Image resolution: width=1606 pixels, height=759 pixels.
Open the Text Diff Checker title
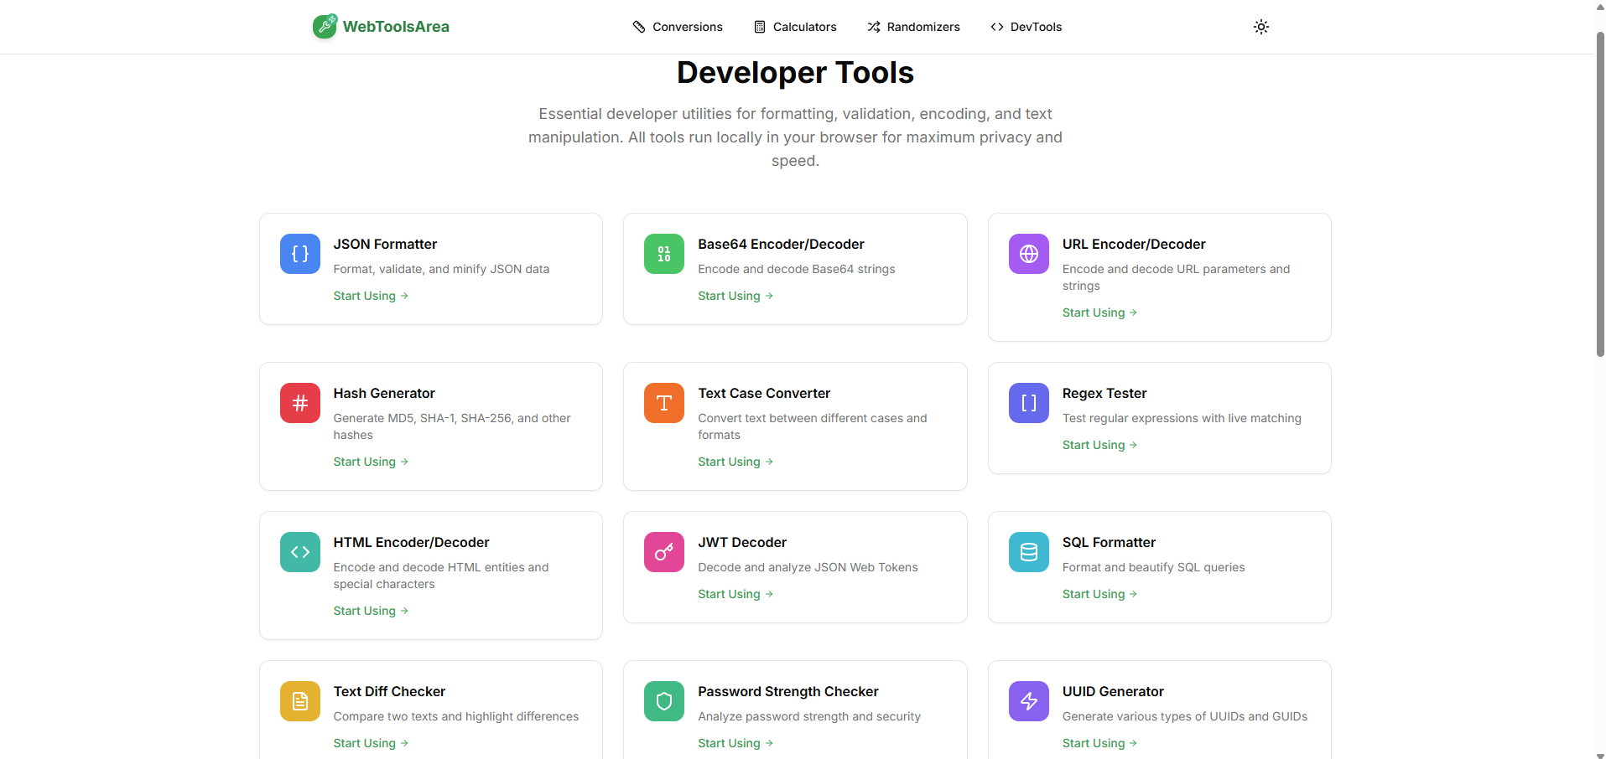click(x=389, y=691)
